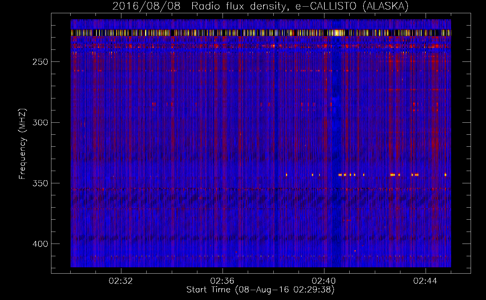
Task: Select the 02:36 time tick label
Action: 222,281
